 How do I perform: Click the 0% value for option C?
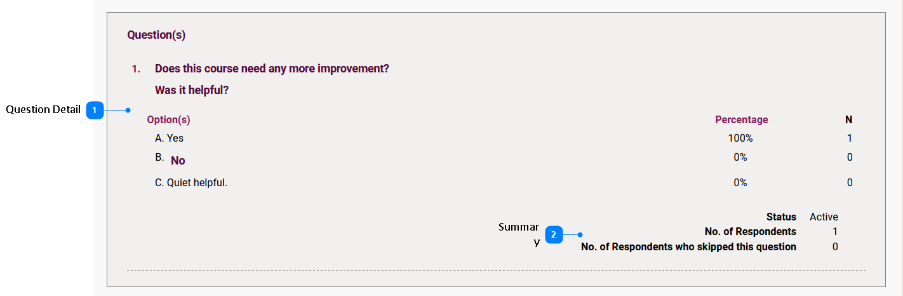click(x=740, y=182)
